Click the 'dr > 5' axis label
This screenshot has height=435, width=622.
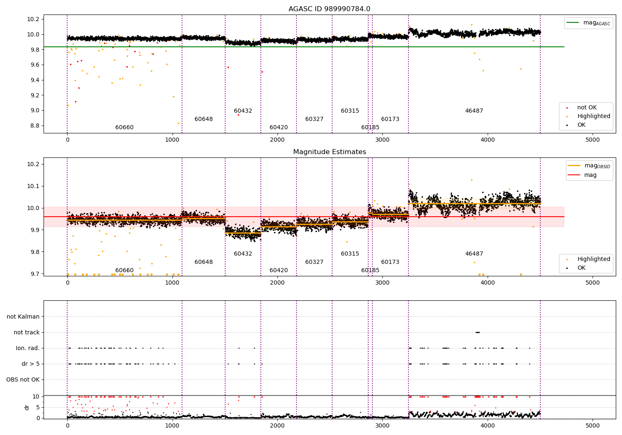(x=31, y=364)
